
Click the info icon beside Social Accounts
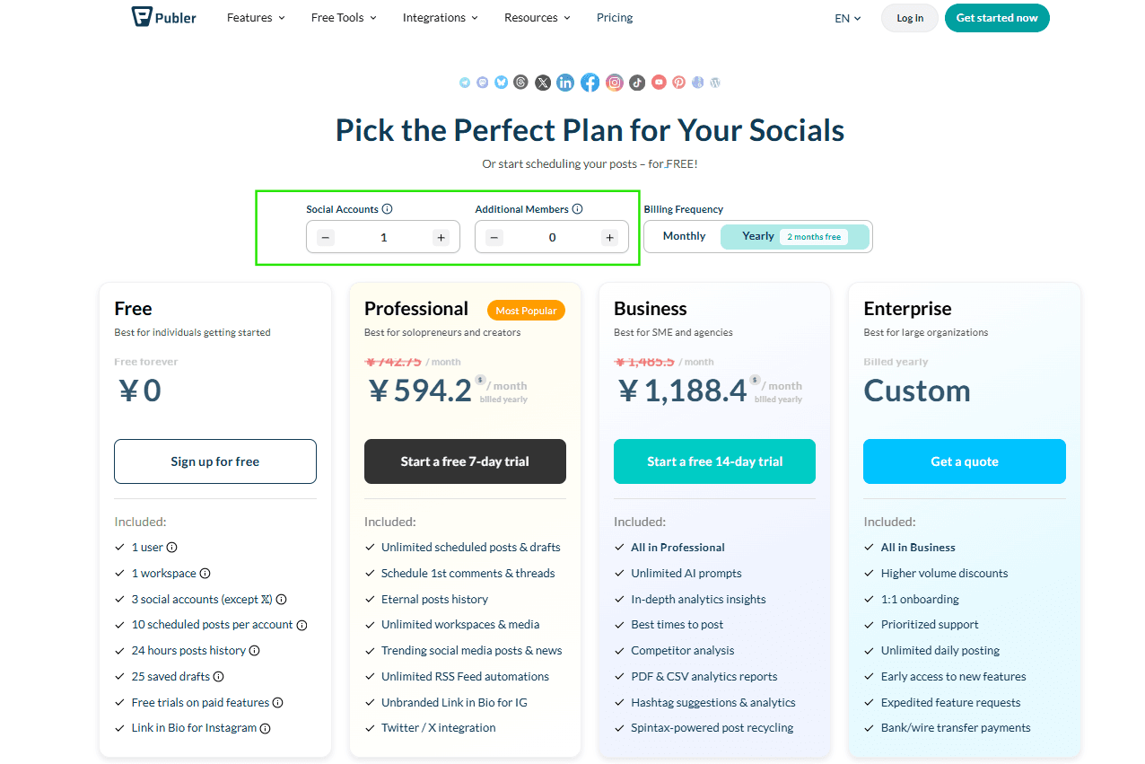388,209
